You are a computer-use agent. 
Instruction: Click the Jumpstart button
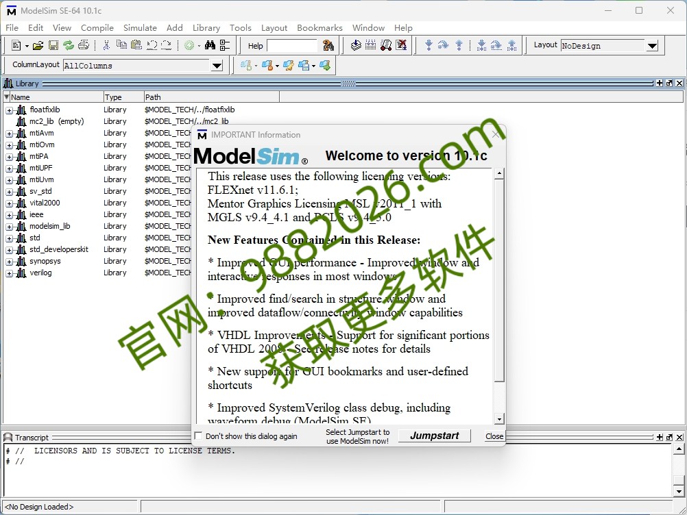(x=434, y=436)
